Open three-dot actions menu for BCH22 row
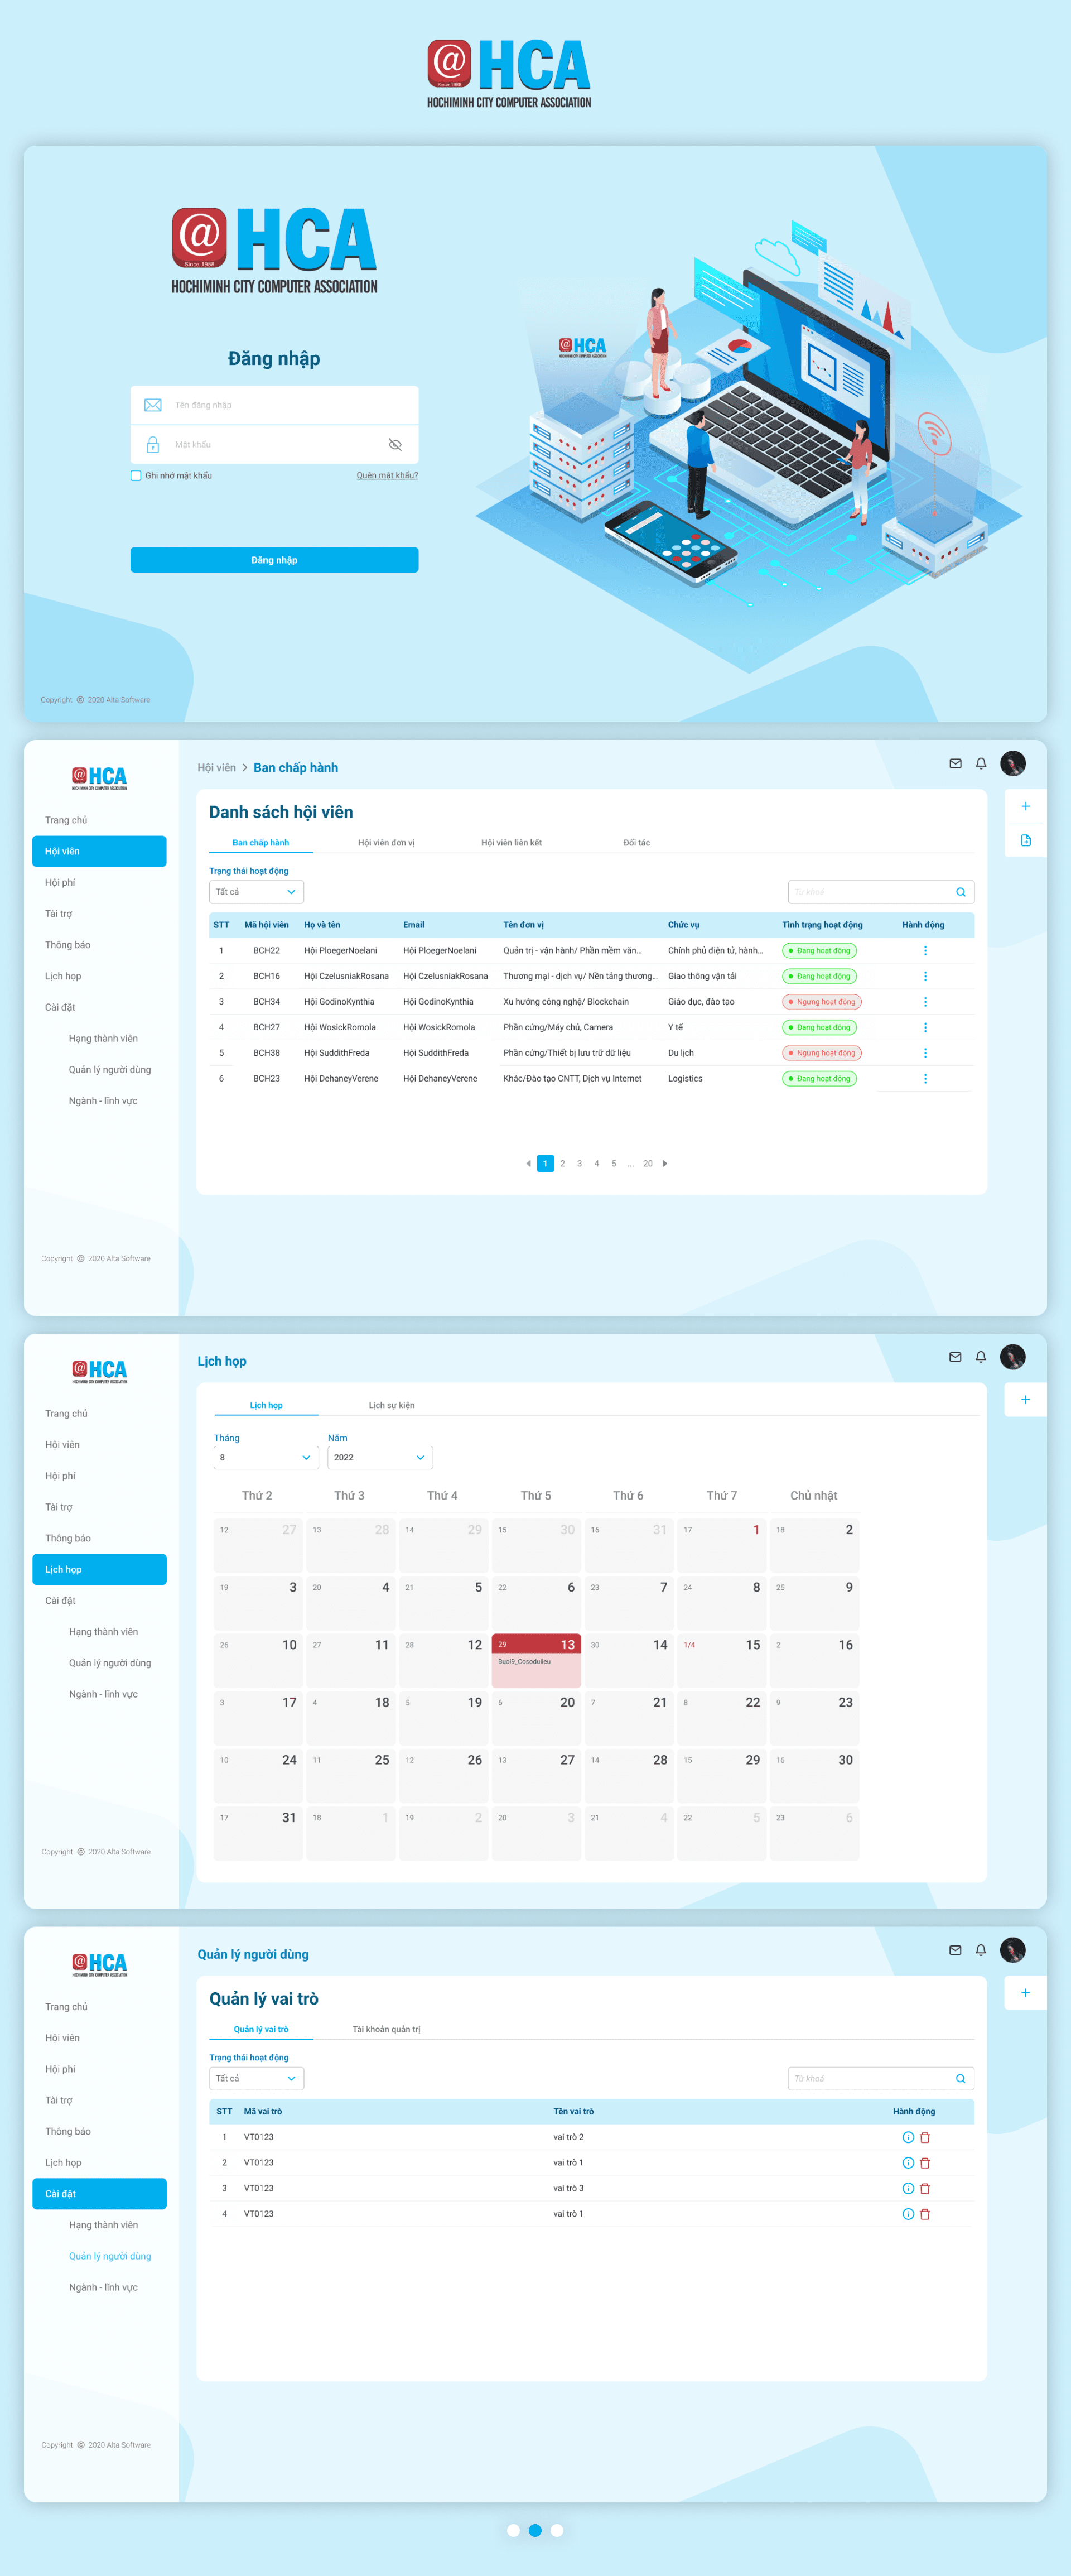Screen dimensions: 1071x2576 pos(925,951)
